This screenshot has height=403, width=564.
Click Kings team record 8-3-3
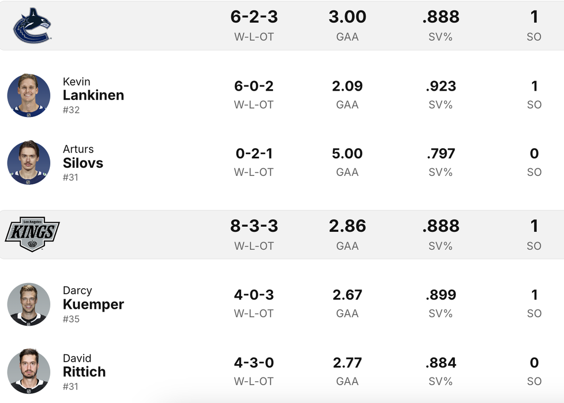pos(254,226)
